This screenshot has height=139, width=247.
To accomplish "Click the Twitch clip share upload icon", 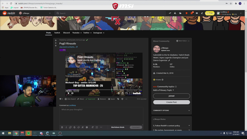I will (123, 93).
